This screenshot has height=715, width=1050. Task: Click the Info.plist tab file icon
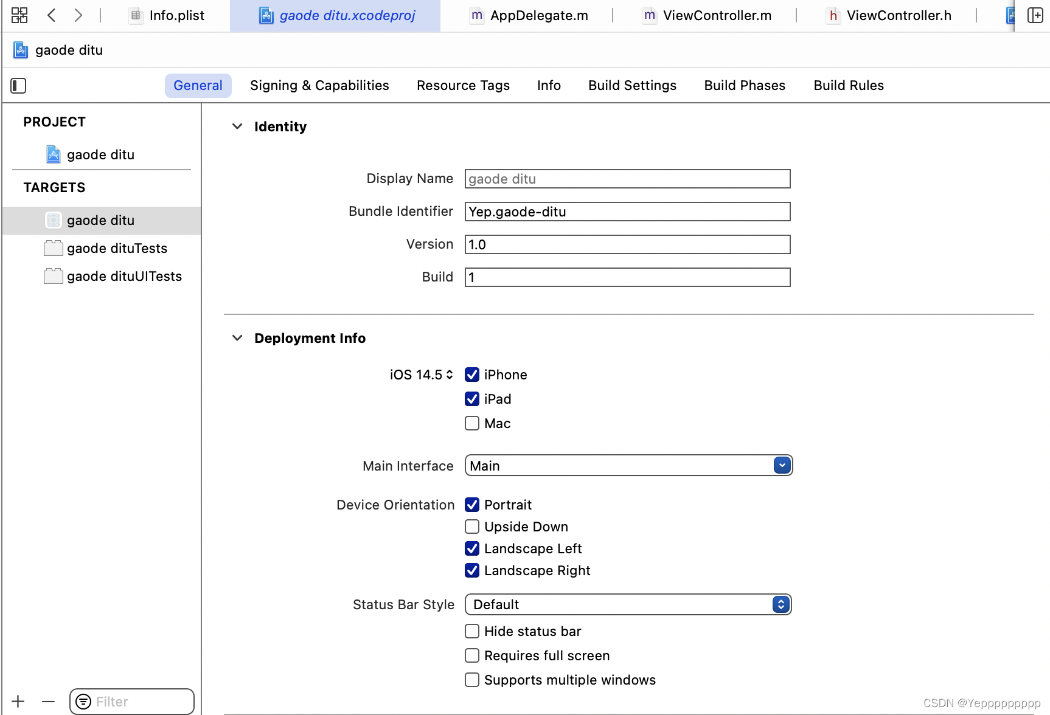click(x=136, y=15)
